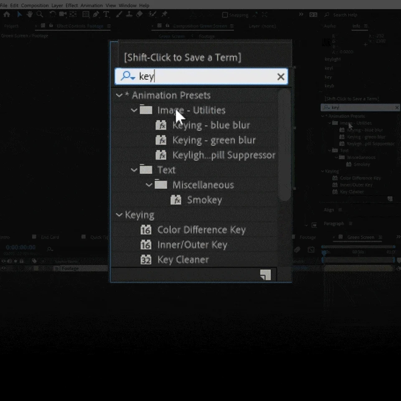Viewport: 401px width, 401px height.
Task: Open the search options magnifier dropdown
Action: tap(128, 76)
